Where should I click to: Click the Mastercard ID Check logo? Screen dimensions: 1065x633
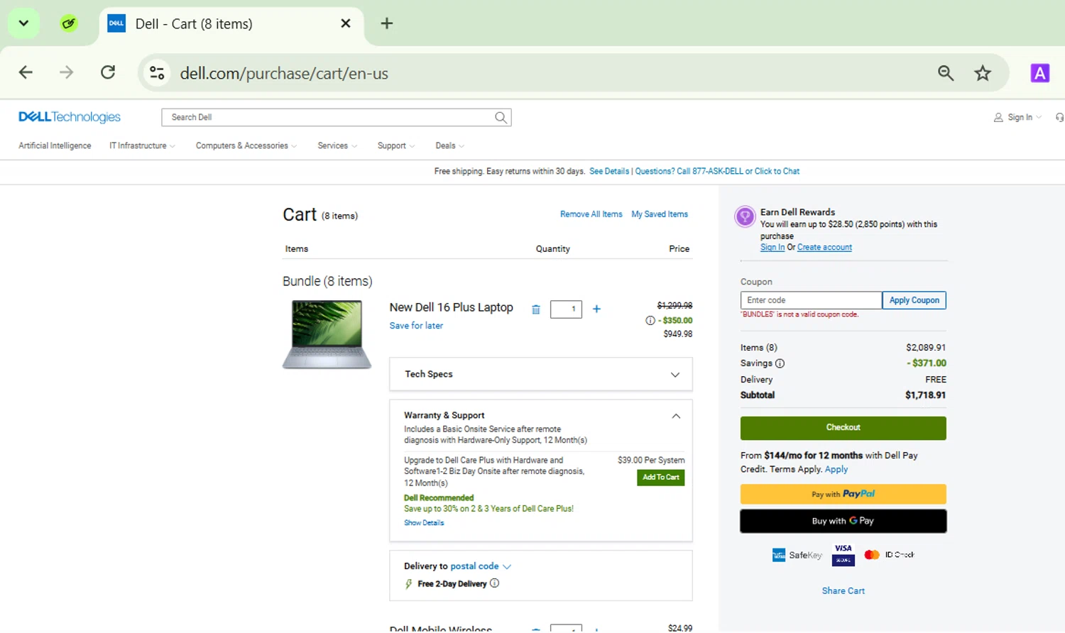coord(889,555)
